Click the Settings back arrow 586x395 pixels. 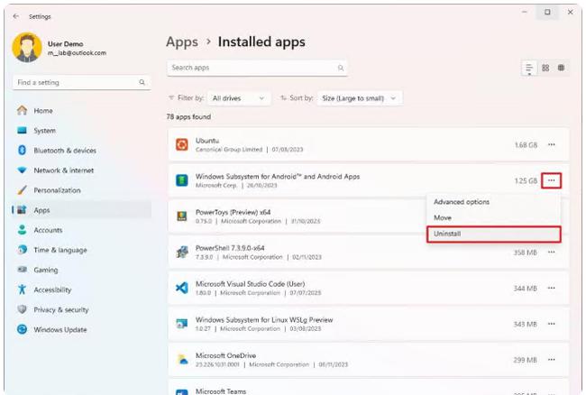tap(16, 14)
